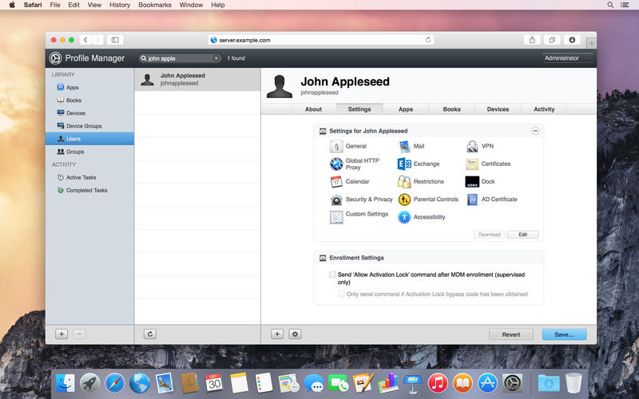Select Device Groups in the Library sidebar
639x399 pixels.
click(83, 126)
